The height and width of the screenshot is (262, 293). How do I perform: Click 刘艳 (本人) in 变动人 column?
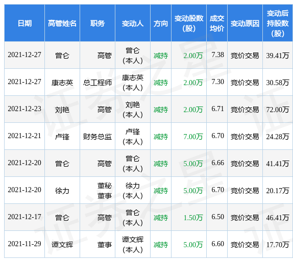(x=133, y=110)
